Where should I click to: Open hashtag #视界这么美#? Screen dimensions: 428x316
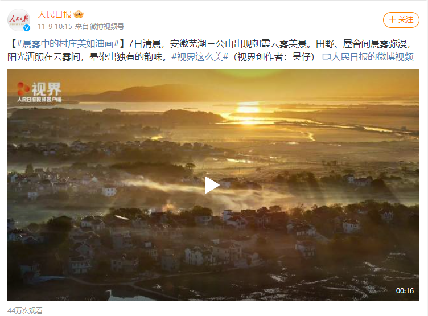click(200, 56)
